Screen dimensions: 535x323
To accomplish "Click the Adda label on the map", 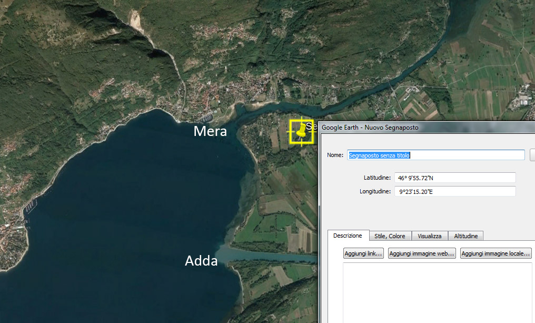I will coord(201,261).
